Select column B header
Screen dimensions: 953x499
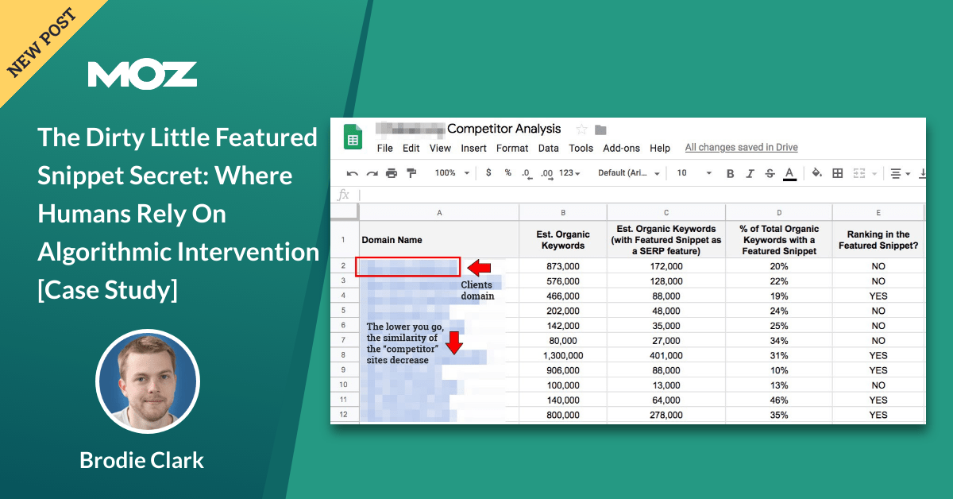(x=563, y=212)
